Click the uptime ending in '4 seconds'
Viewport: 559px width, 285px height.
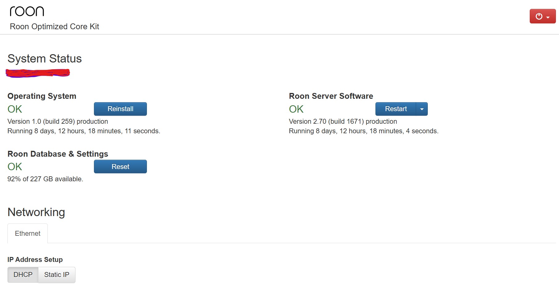coord(364,131)
